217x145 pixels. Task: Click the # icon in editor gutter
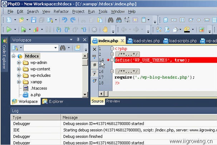click(94, 65)
